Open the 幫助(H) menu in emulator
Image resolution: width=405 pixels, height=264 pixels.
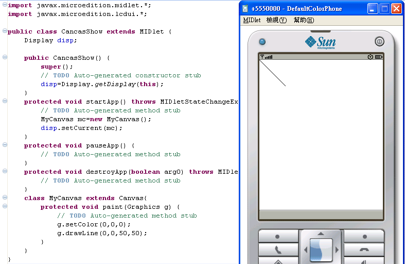pos(304,20)
